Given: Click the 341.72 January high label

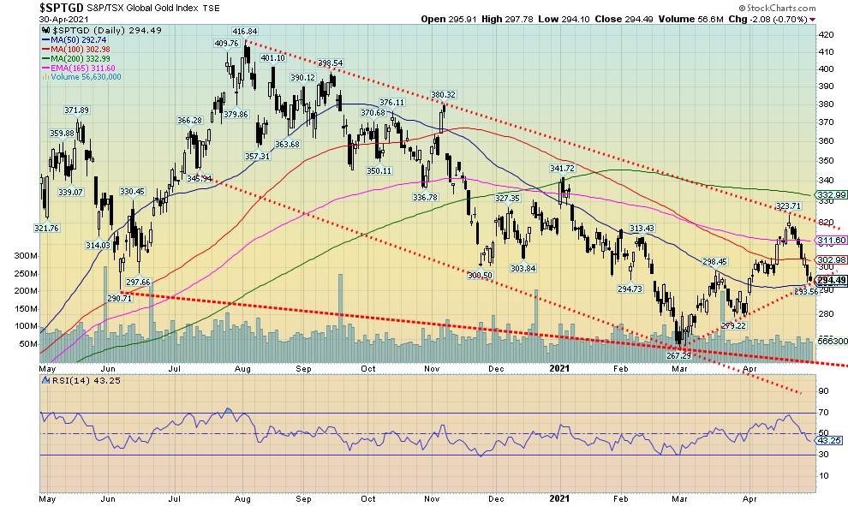Looking at the screenshot, I should [560, 169].
